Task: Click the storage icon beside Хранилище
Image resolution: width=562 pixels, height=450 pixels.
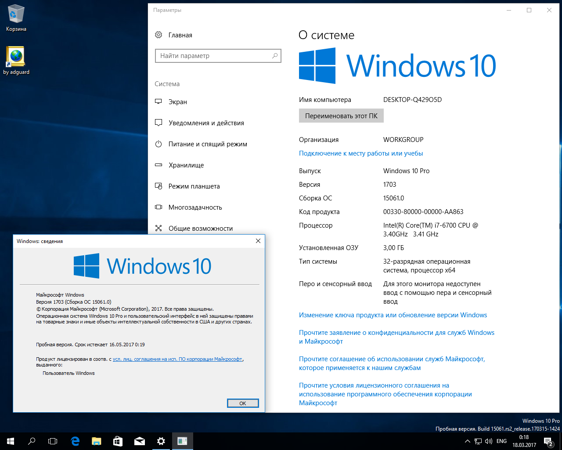Action: click(x=159, y=165)
